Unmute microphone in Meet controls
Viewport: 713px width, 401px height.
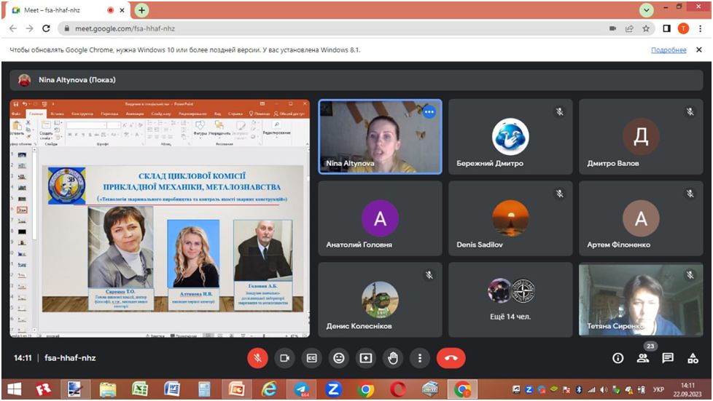pos(257,358)
